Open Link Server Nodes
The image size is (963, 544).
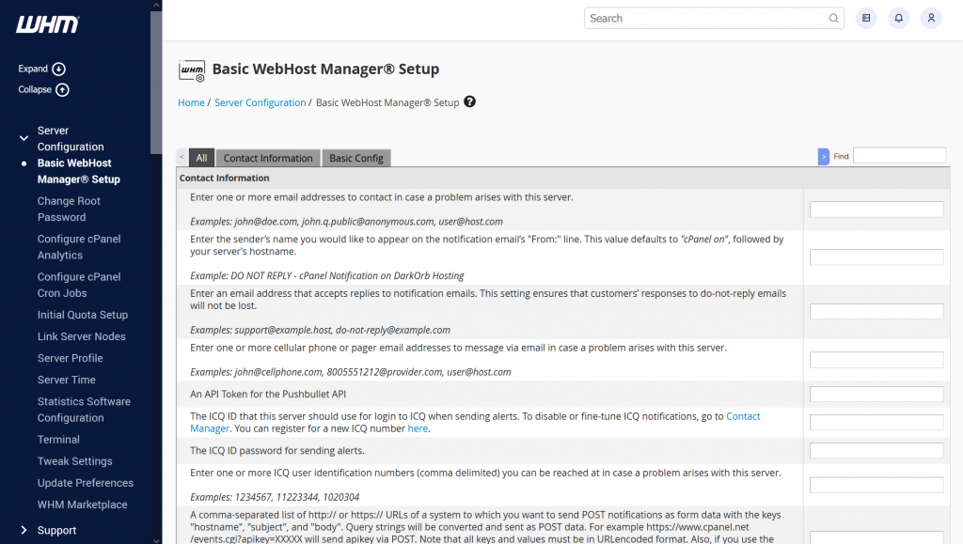81,336
